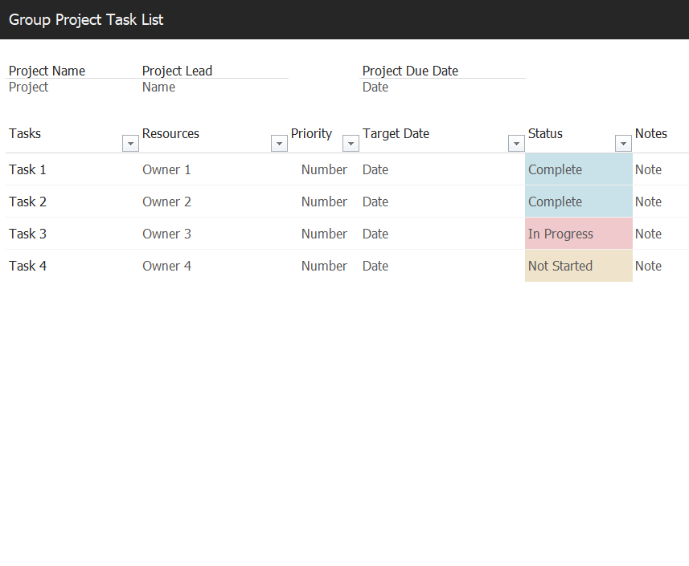Select the Date cell in Task 1 row
This screenshot has width=689, height=566.
click(442, 169)
